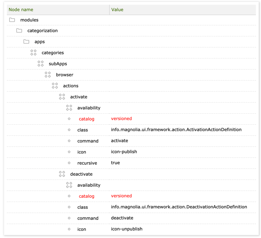Select the browser node
The image size is (261, 238).
[65, 75]
